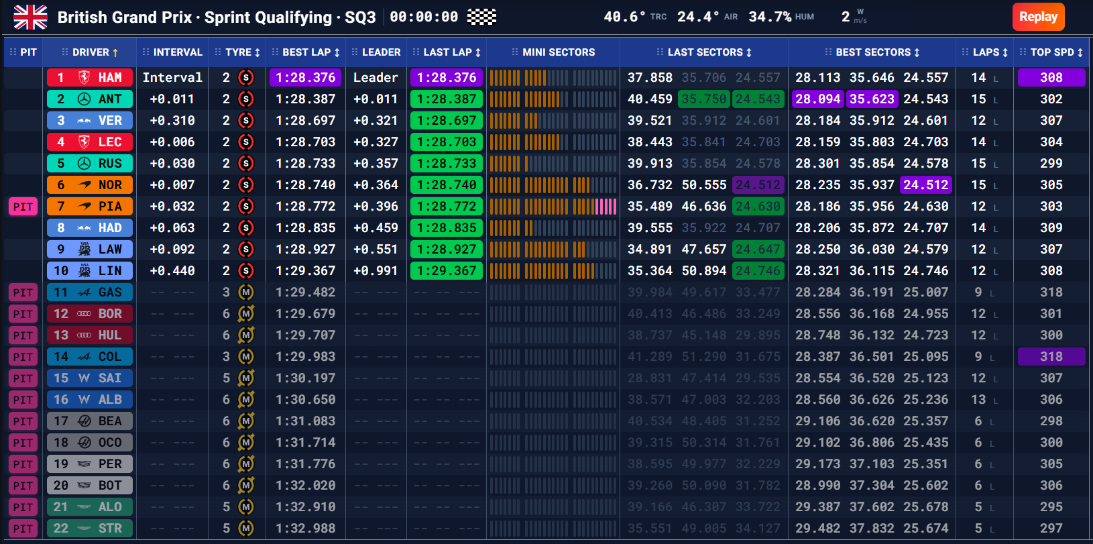Toggle the PIT badge next to PIA
Viewport: 1093px width, 544px height.
(x=23, y=207)
